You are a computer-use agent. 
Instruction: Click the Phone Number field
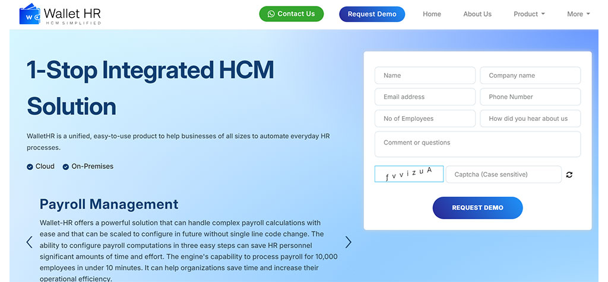click(x=530, y=97)
